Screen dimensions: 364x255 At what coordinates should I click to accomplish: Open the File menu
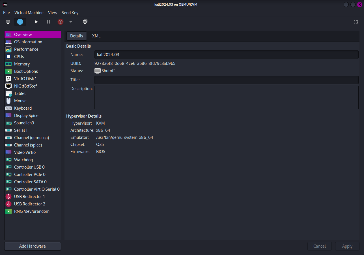pyautogui.click(x=7, y=13)
